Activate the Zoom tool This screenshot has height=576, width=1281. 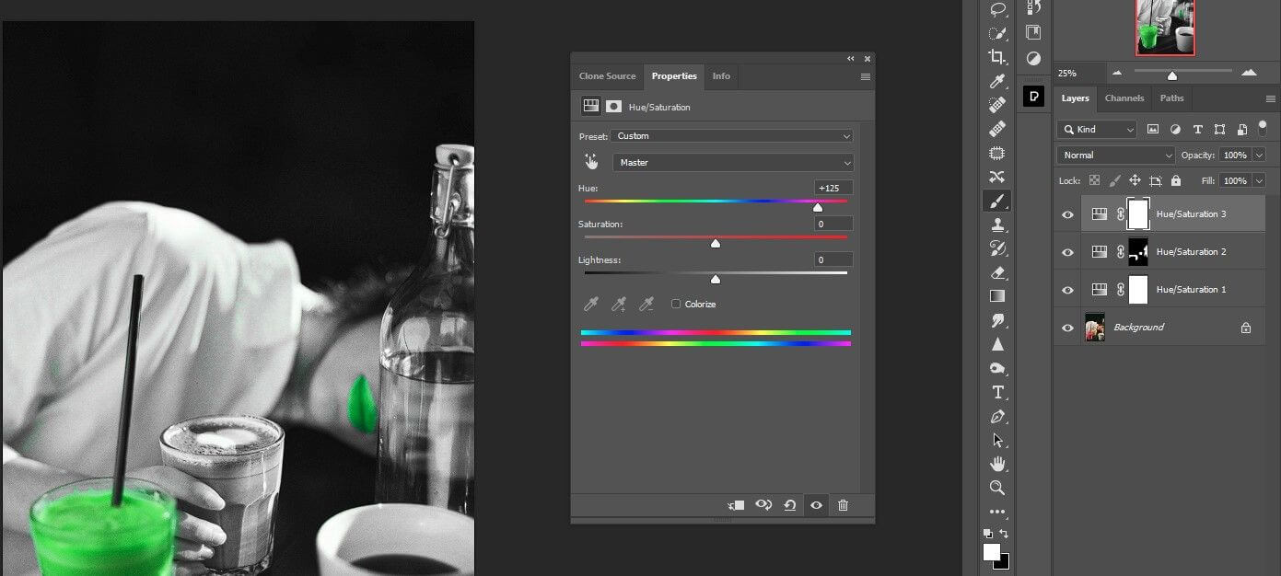tap(997, 489)
